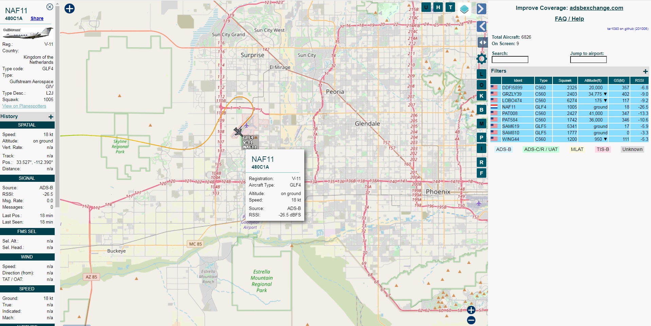Sort table by Altitude(ft) column
651x326 pixels.
click(593, 80)
